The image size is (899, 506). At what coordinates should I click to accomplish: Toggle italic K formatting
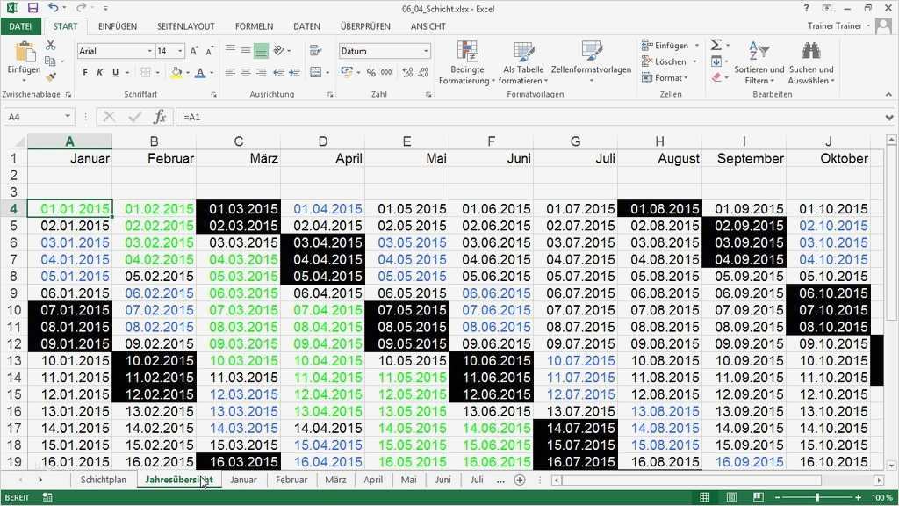tap(100, 72)
